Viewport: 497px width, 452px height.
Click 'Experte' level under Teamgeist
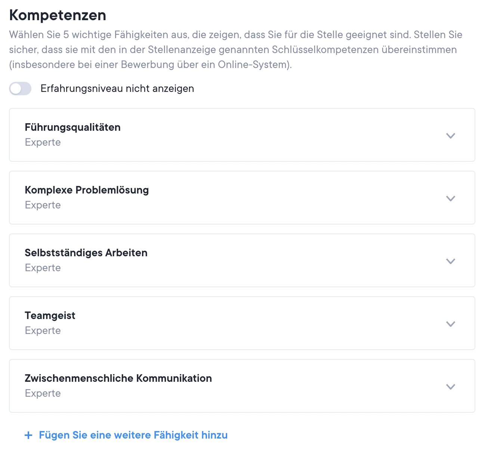43,331
